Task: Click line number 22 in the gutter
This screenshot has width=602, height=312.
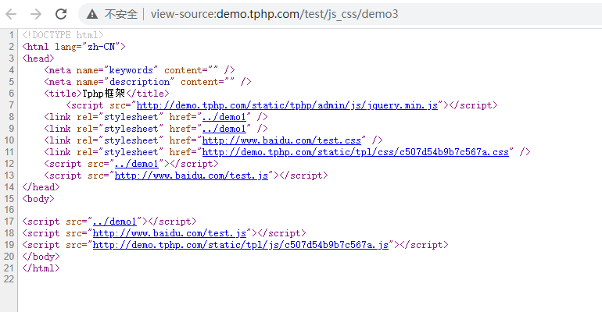Action: 9,279
